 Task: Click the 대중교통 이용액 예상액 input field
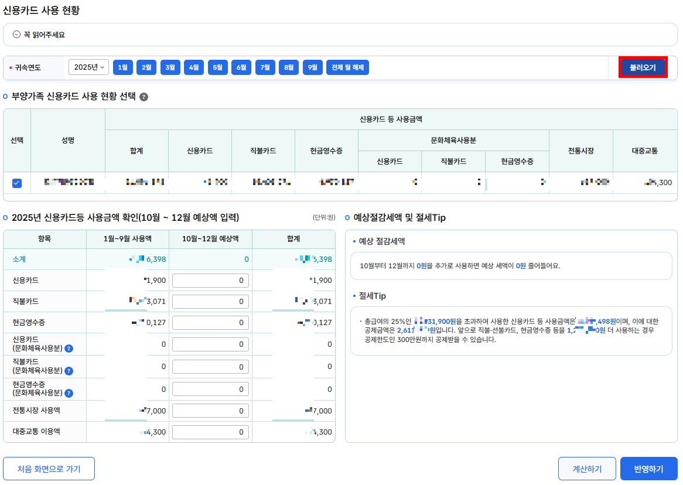[210, 432]
